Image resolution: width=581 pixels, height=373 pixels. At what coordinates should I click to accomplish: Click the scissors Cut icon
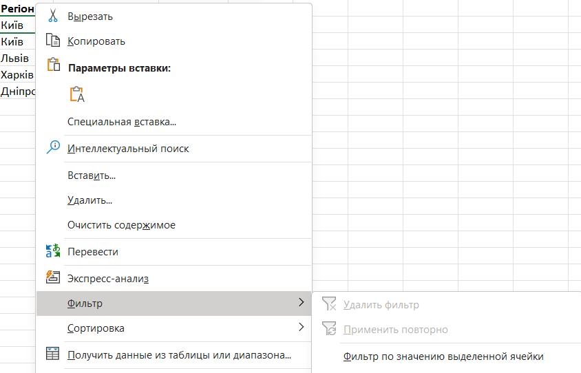53,16
